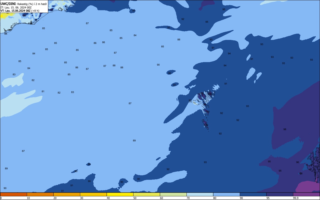Screen dimensions: 320x200
Task: Click the "VT: Lau. 15.06.2024 08Z (+8 h)" line
Action: pyautogui.click(x=20, y=11)
